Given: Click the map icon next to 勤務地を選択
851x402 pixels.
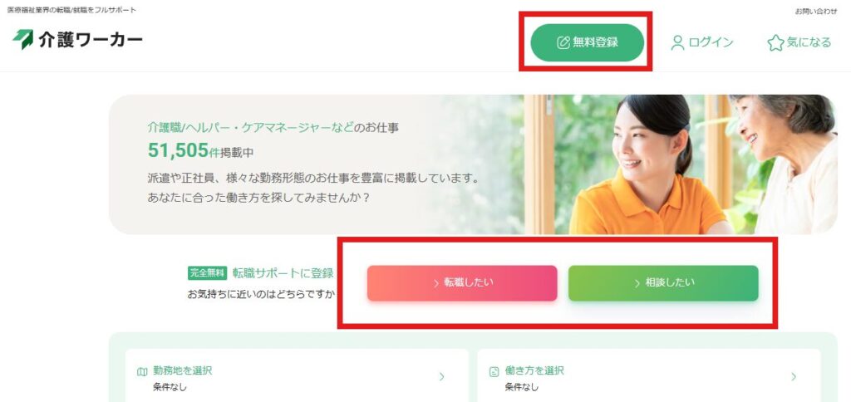Looking at the screenshot, I should (x=142, y=371).
